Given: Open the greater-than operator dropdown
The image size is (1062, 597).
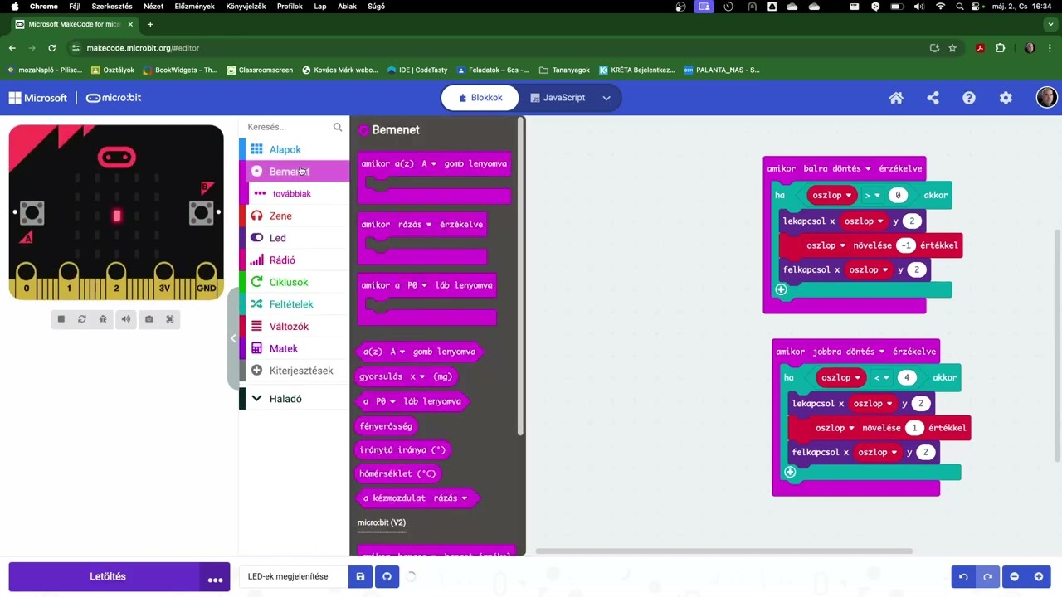Looking at the screenshot, I should tap(872, 196).
